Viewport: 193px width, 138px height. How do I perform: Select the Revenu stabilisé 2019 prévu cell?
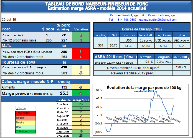pos(133,73)
